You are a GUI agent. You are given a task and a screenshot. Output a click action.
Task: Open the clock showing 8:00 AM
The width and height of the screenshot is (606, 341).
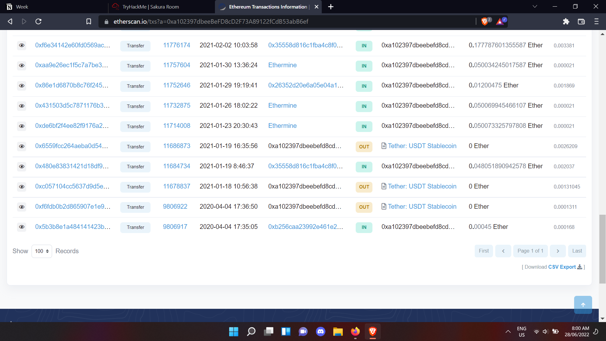(577, 332)
